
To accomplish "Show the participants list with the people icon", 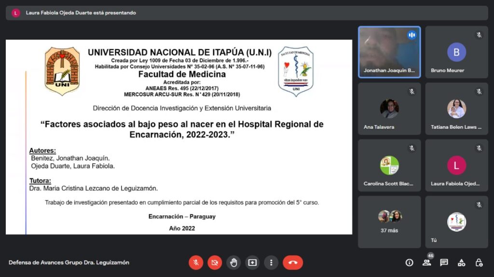I will click(x=426, y=263).
